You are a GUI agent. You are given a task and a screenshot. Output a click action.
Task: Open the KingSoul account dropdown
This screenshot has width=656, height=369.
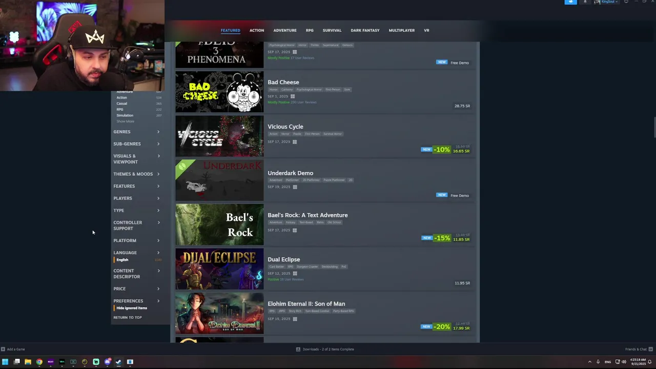(606, 2)
